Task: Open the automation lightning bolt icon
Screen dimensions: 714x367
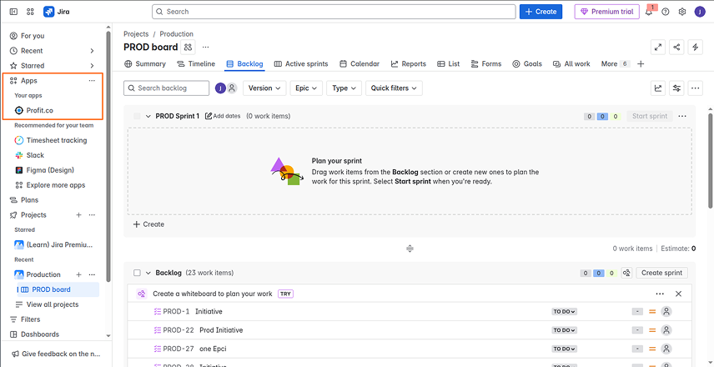Action: pyautogui.click(x=696, y=48)
